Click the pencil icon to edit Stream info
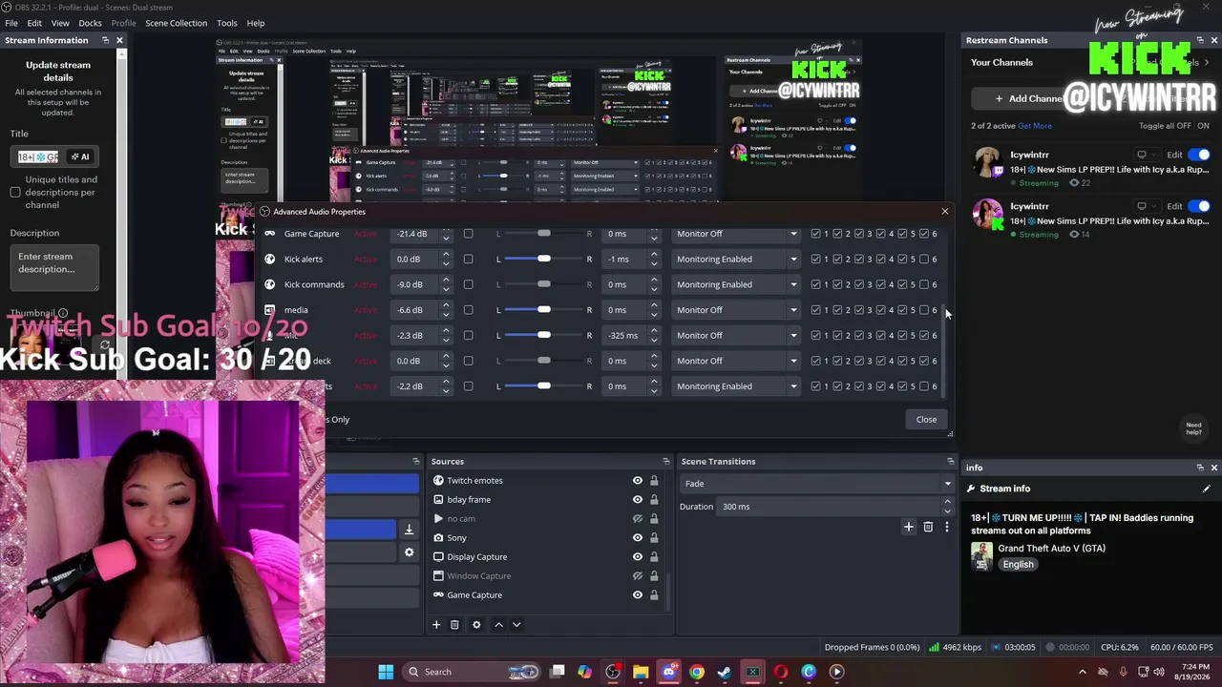 (x=1207, y=489)
